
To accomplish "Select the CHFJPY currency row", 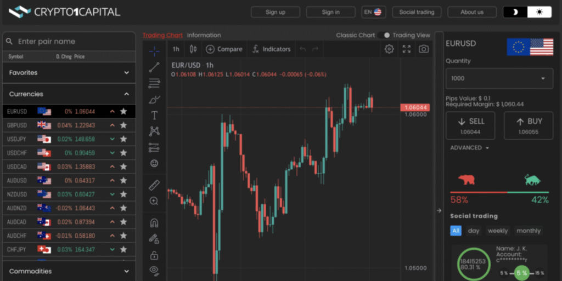I will coord(69,249).
